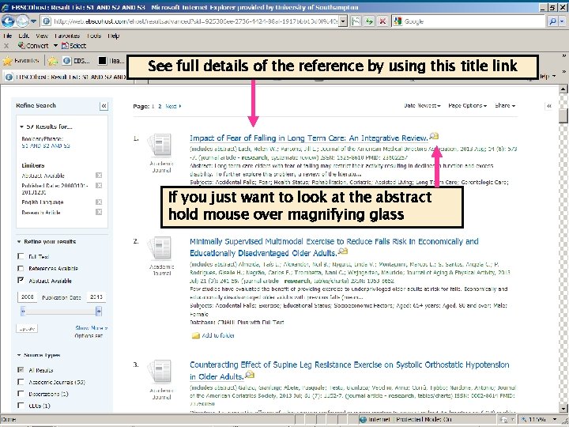Remove the Published Date limiter
The width and height of the screenshot is (569, 427).
99,186
